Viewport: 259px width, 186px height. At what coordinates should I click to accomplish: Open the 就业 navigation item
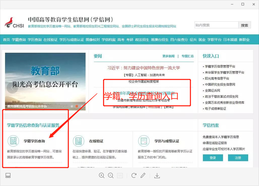tap(202, 40)
